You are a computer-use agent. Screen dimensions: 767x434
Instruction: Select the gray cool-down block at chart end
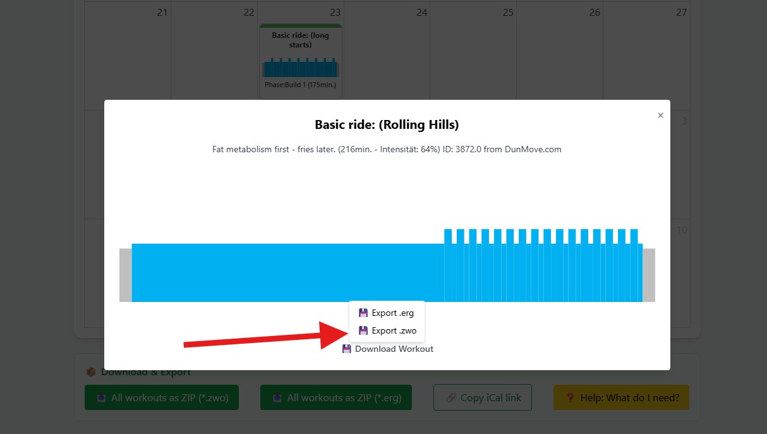click(649, 275)
